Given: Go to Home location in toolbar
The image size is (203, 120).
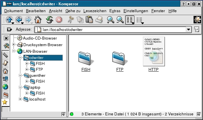Looking at the screenshot, I should pos(38,20).
